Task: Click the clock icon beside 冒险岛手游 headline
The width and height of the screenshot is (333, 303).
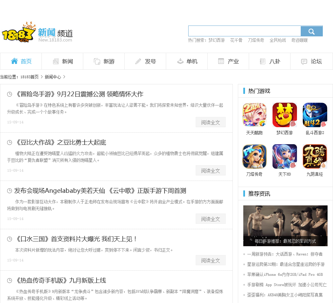Action: [x=10, y=94]
